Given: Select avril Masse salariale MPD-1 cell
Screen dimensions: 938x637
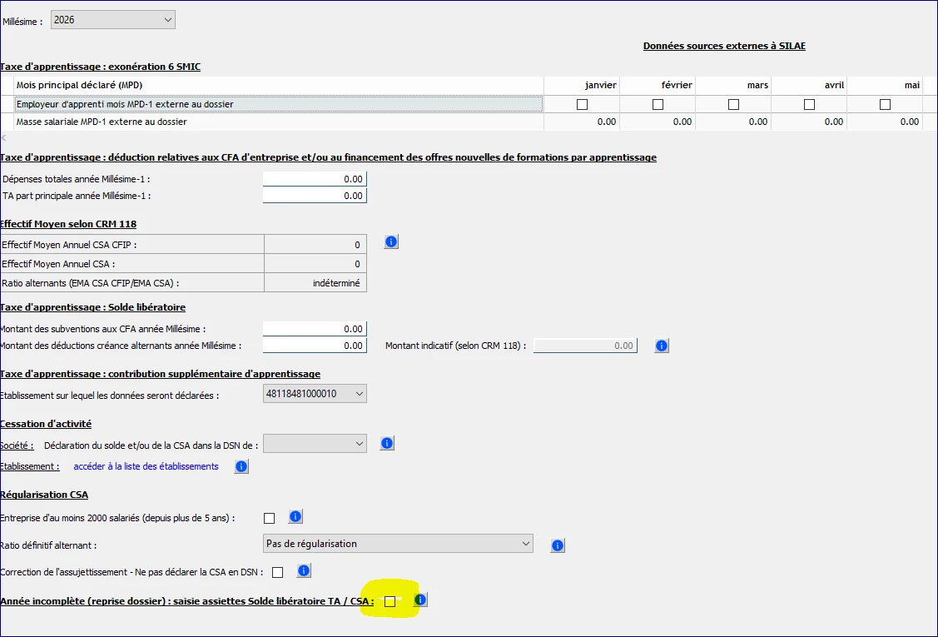Looking at the screenshot, I should point(809,122).
